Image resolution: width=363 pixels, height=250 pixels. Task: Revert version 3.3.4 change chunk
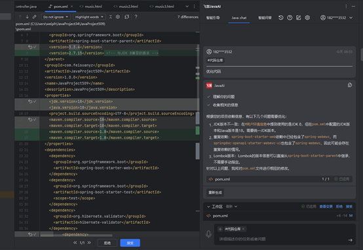pos(30,47)
